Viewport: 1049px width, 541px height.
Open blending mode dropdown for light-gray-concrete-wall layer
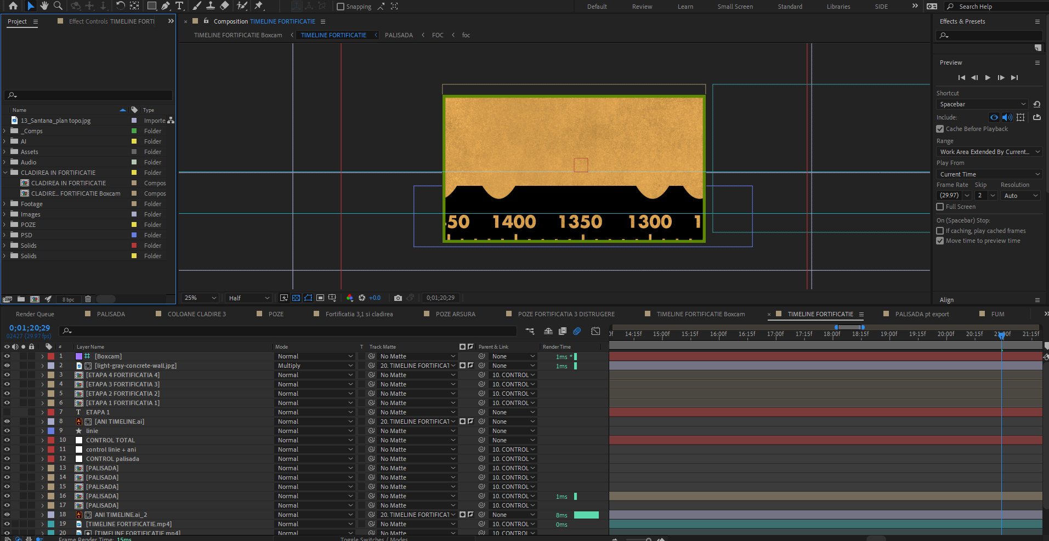point(315,366)
